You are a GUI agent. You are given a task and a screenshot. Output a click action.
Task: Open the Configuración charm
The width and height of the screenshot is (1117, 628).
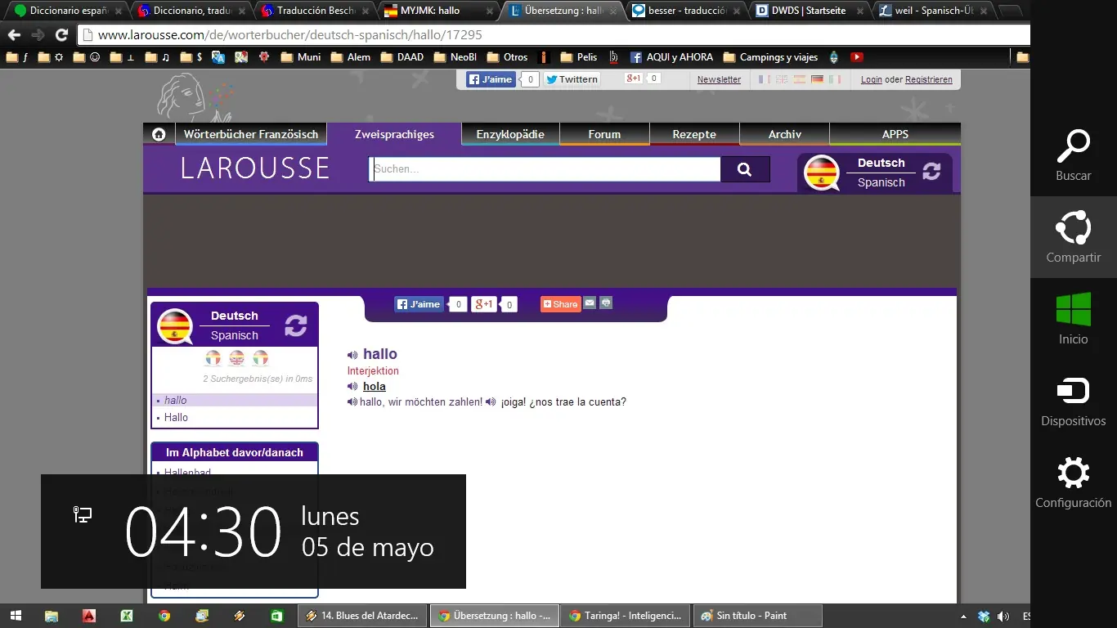click(1074, 482)
